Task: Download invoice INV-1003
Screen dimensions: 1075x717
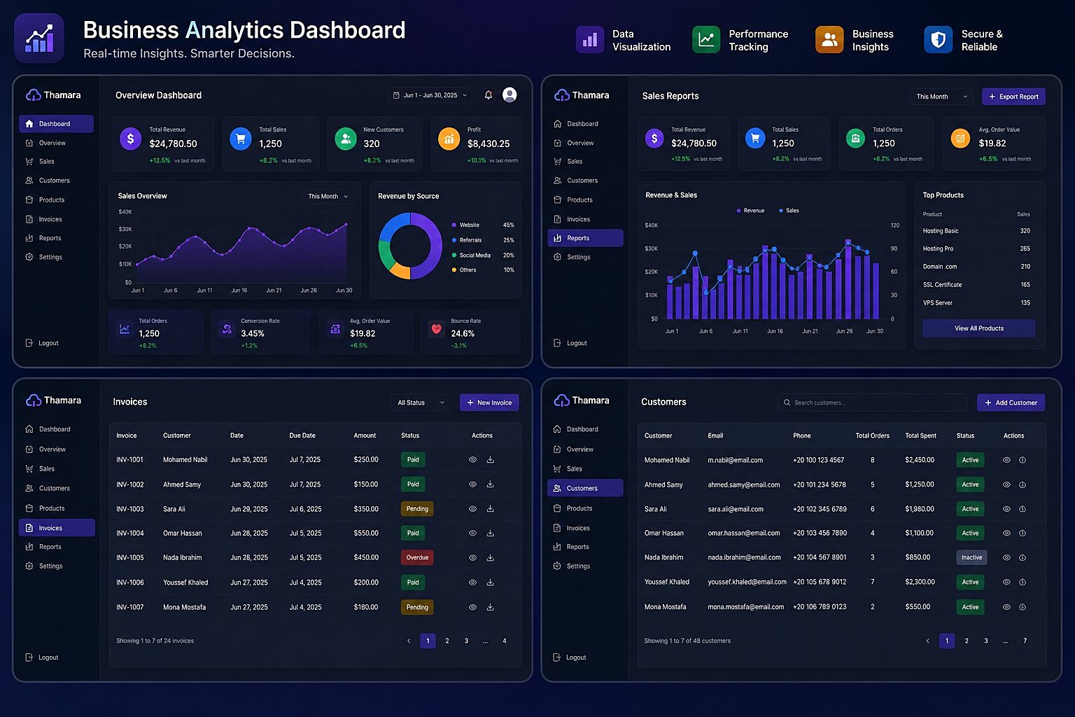Action: pyautogui.click(x=491, y=509)
